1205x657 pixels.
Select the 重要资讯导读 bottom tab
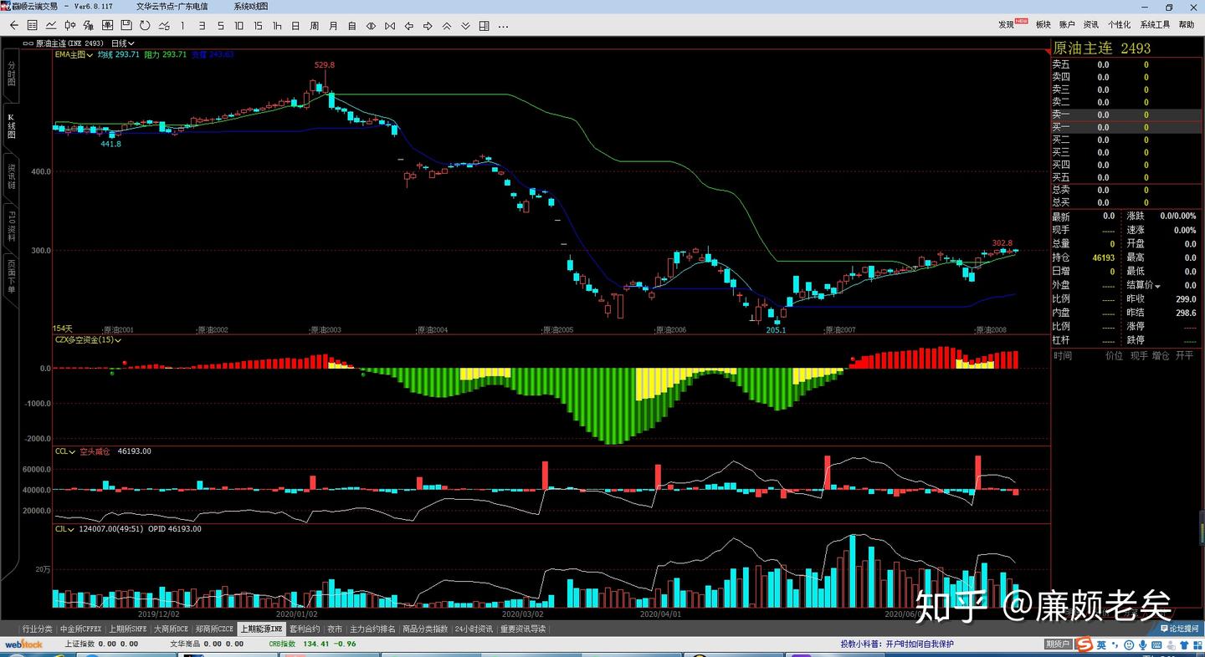(523, 629)
